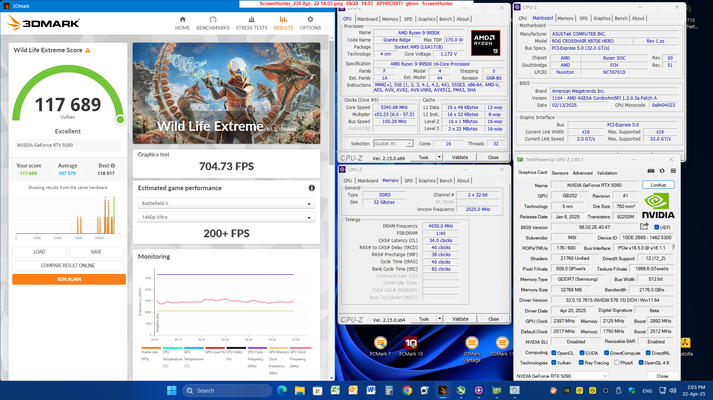The image size is (713, 400).
Task: Open Microsoft Store in taskbar
Action: (x=317, y=390)
